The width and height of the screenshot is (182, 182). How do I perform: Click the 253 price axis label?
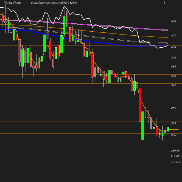(x=173, y=123)
